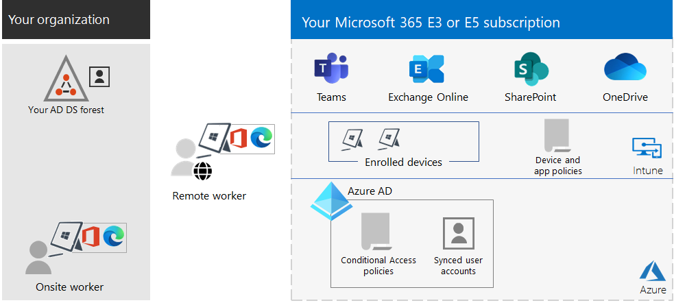Click the 'Intune' label
674x303 pixels.
(648, 171)
